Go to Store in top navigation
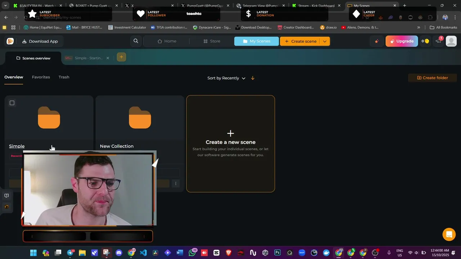Screen dimensions: 461x259 click(212, 41)
